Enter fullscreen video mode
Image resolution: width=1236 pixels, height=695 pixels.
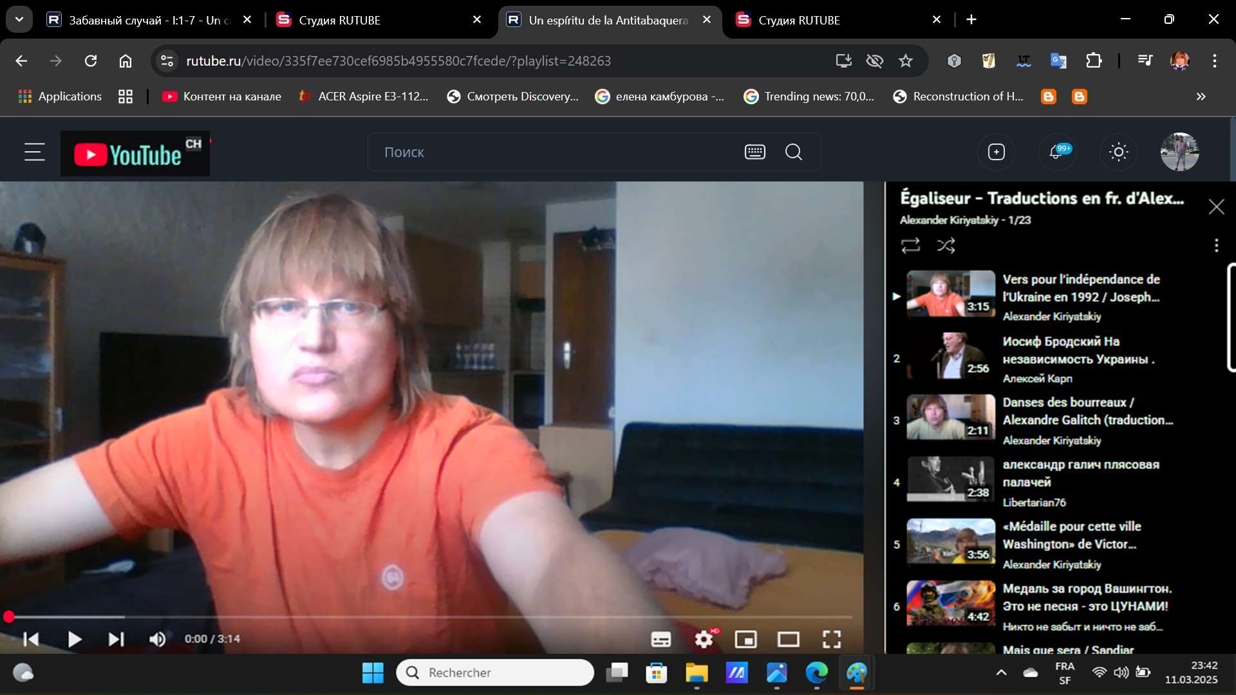tap(831, 639)
